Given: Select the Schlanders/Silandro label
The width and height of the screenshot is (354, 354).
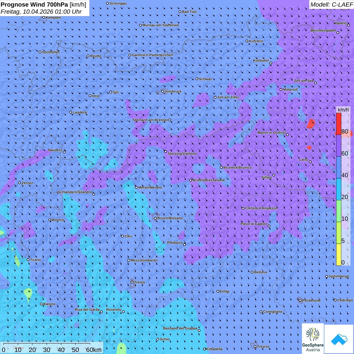Looking at the screenshot, I should click(75, 192).
